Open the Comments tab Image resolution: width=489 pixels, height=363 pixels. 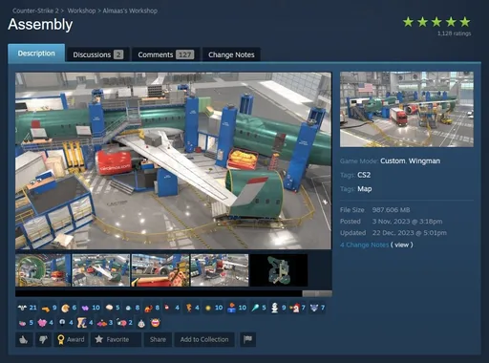pos(165,54)
